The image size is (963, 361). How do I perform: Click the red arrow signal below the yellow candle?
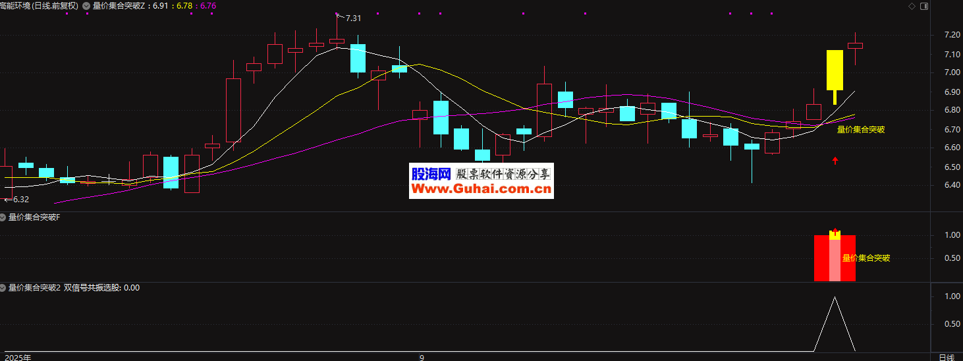pos(835,160)
